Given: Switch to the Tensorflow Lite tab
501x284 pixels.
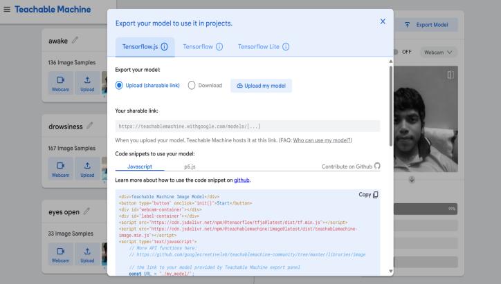Looking at the screenshot, I should click(x=259, y=46).
